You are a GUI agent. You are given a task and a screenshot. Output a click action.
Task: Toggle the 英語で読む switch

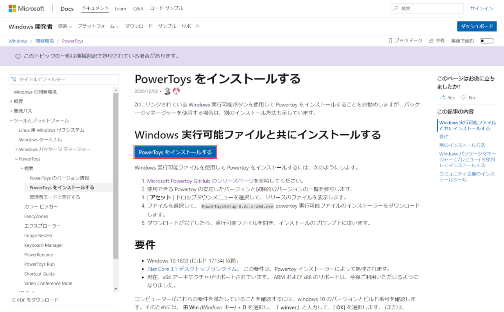click(487, 41)
